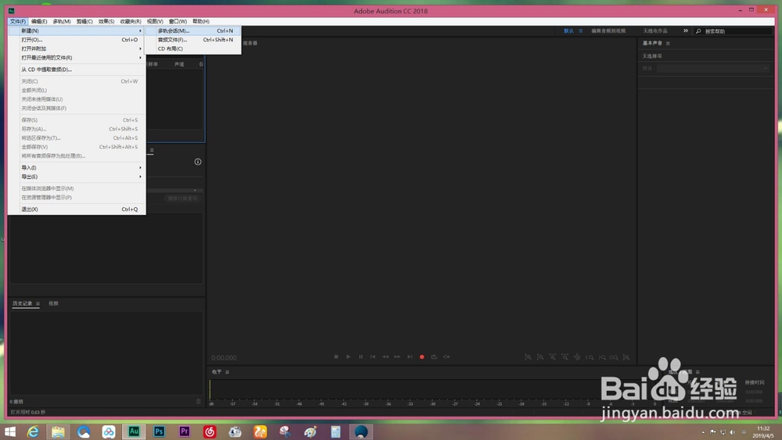
Task: Expand the 新建(N) submenu arrow
Action: (x=140, y=31)
